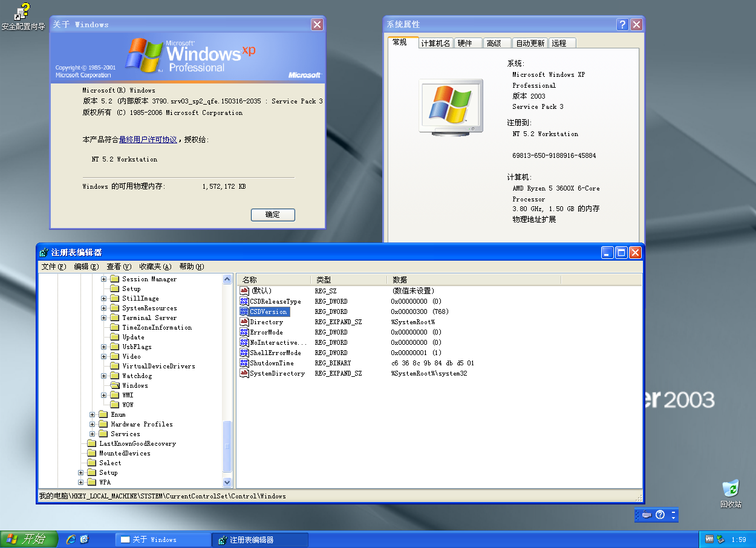Click 确定 in the About Windows dialog
The height and width of the screenshot is (548, 756).
pos(273,215)
